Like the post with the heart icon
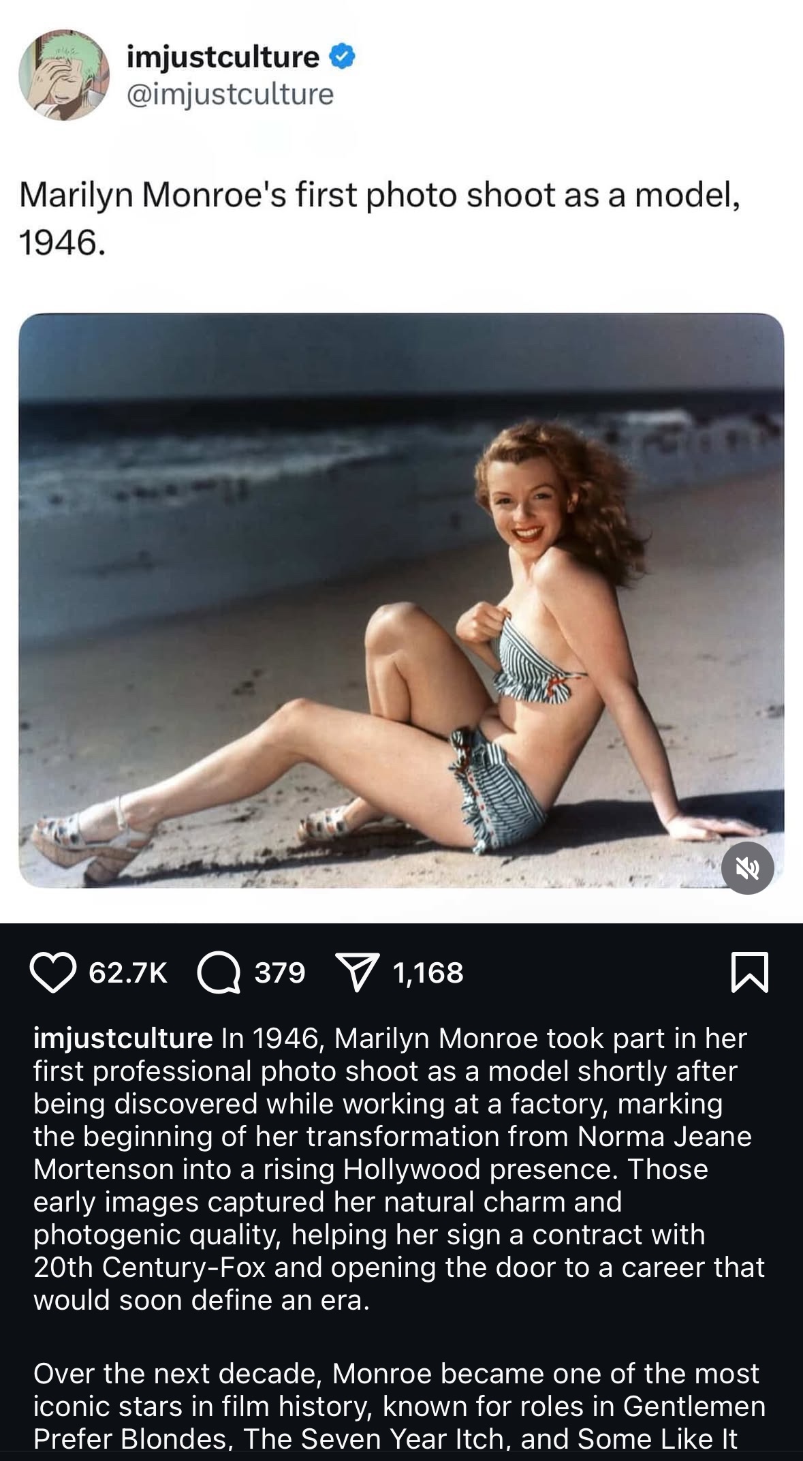The width and height of the screenshot is (803, 1461). [x=53, y=972]
